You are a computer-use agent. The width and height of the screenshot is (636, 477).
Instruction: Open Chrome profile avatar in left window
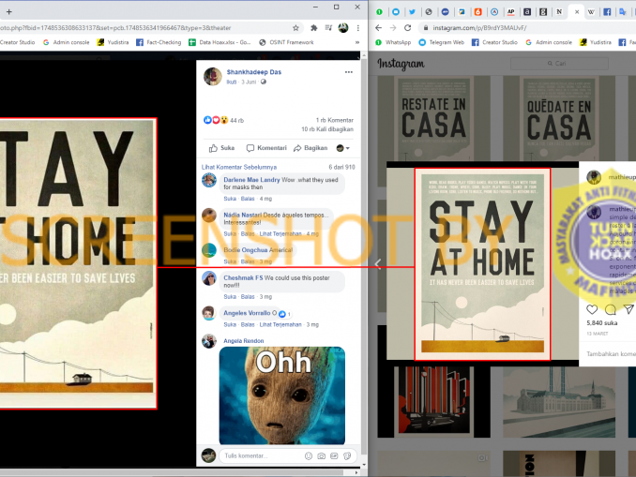[343, 28]
